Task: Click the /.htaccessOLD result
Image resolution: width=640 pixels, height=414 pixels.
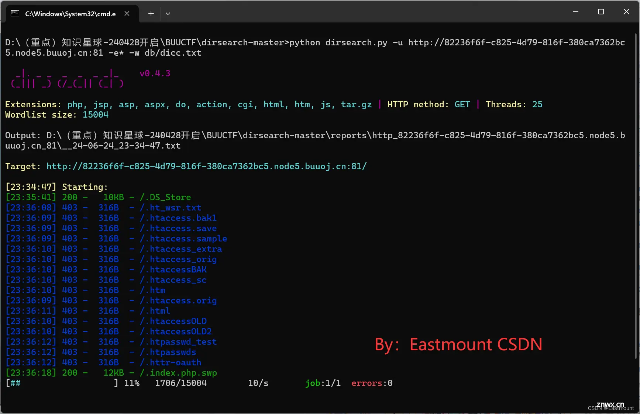Action: coord(106,321)
